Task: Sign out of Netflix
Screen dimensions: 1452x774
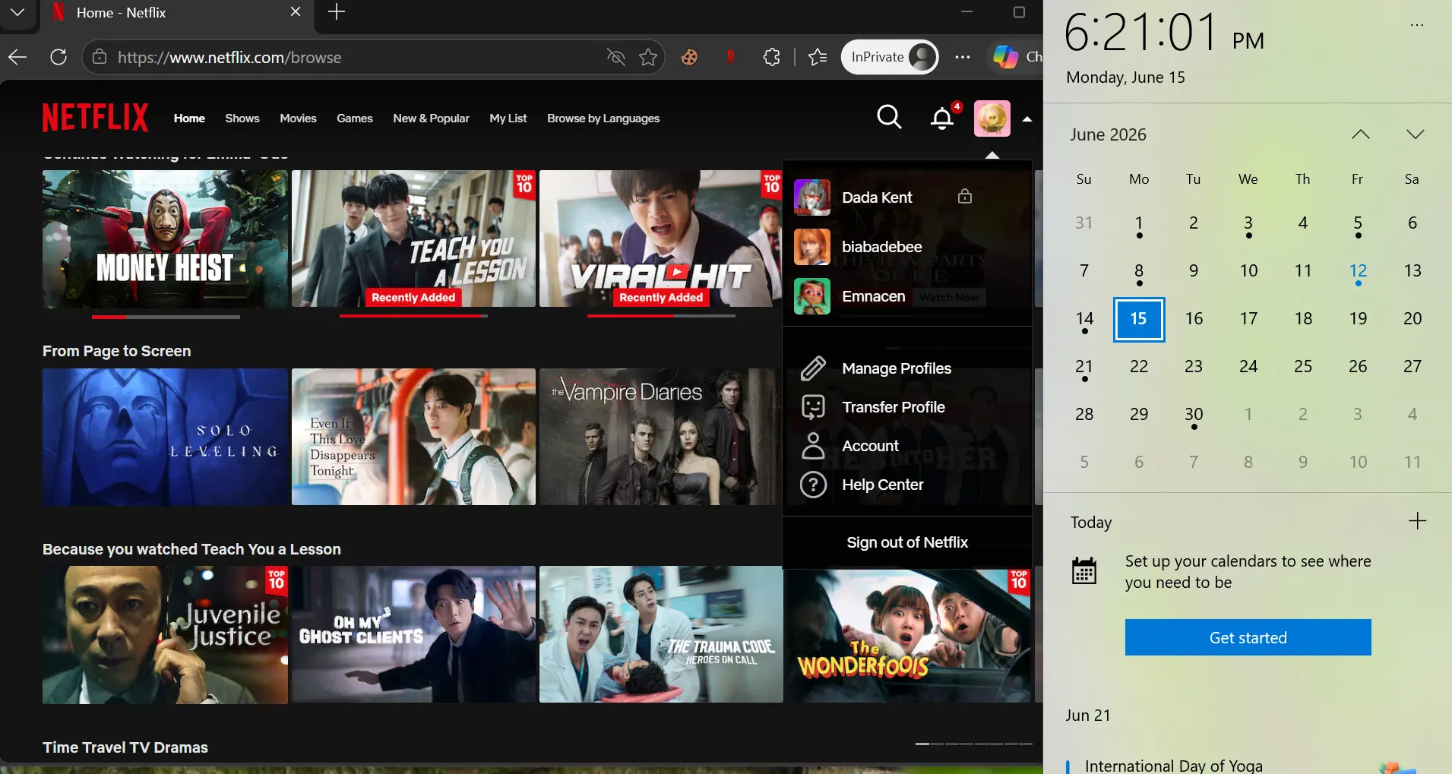Action: (x=907, y=542)
